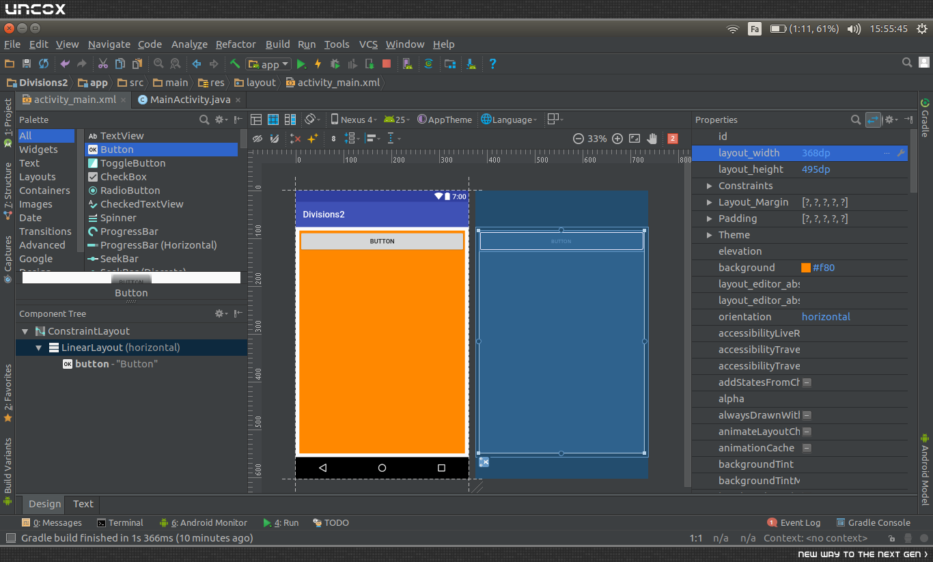Show Design and Blueprint side by side
The image size is (933, 562).
tap(290, 120)
